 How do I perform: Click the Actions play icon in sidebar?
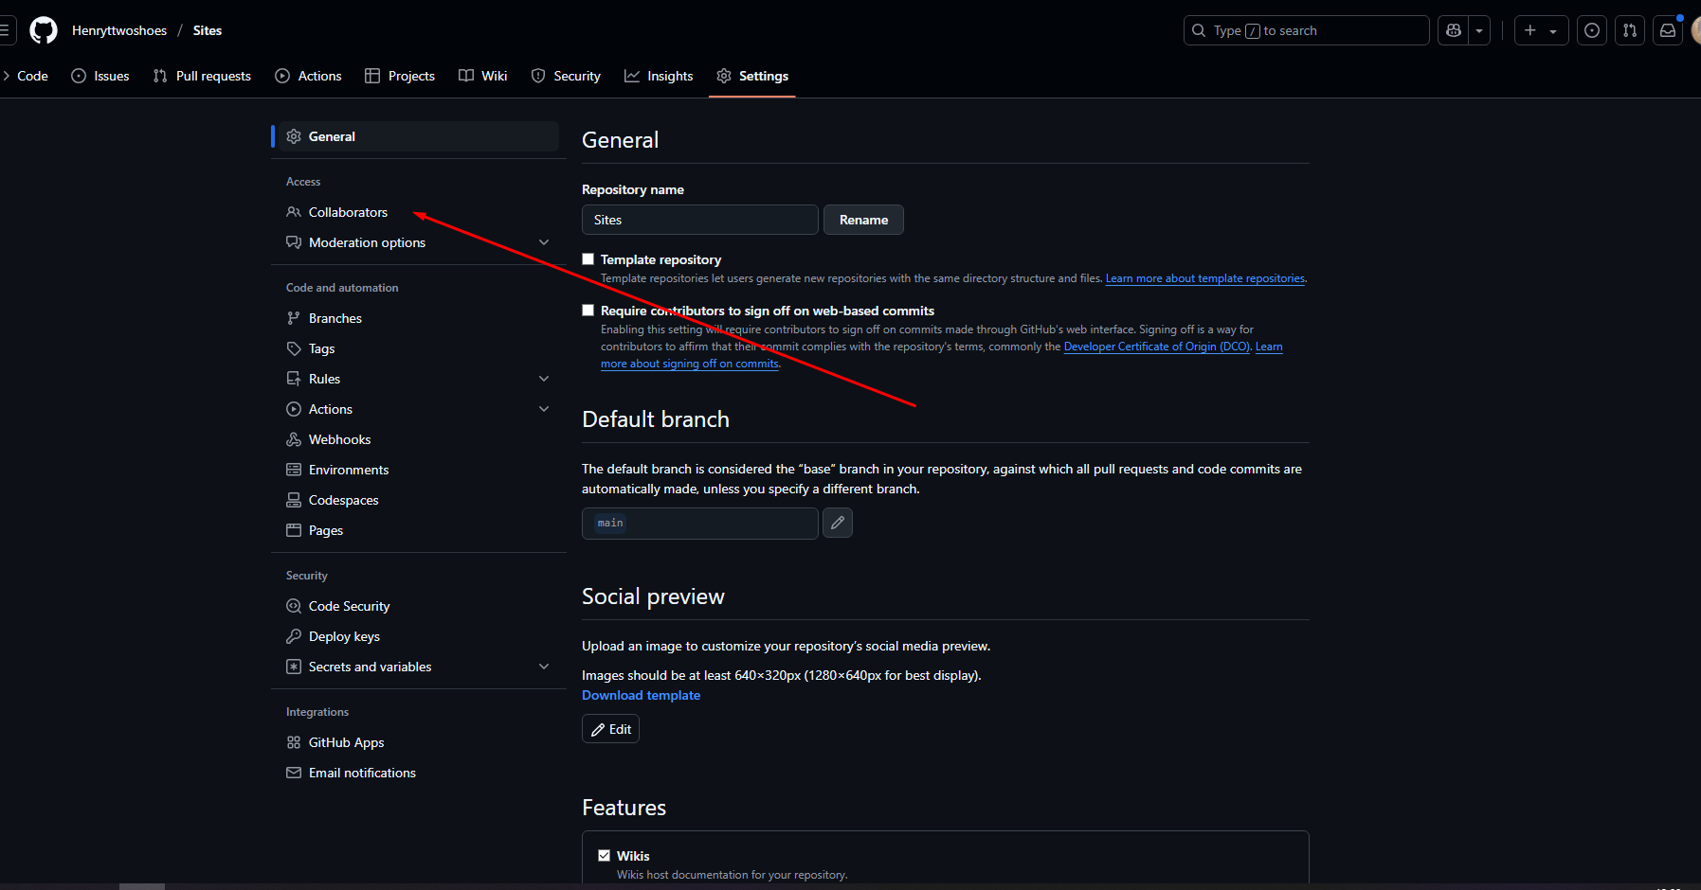click(294, 409)
